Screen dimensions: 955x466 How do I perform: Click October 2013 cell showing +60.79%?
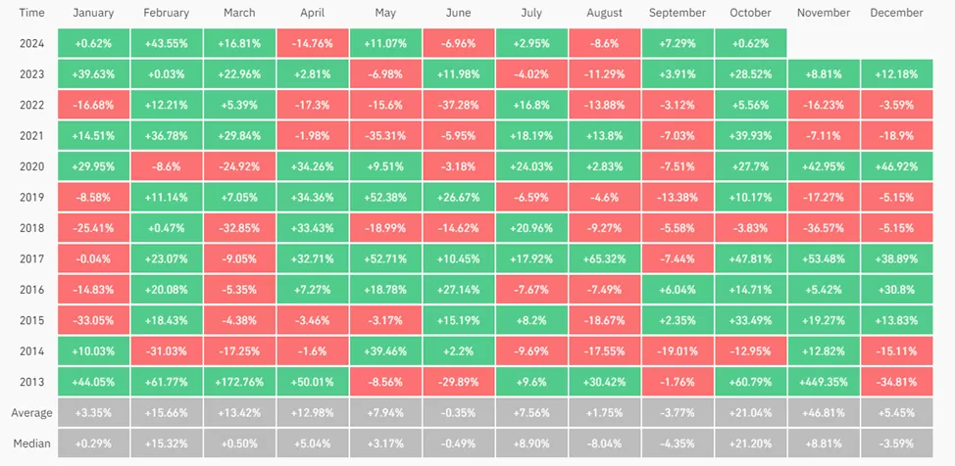point(750,383)
